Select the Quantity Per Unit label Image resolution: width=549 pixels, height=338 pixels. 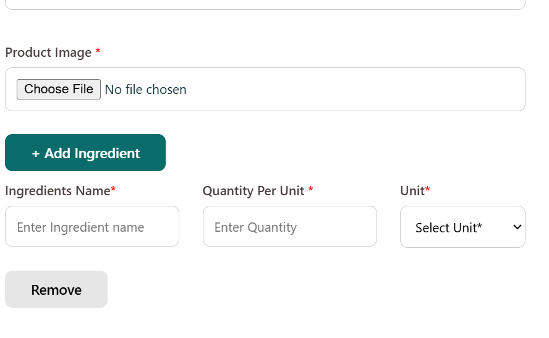253,191
